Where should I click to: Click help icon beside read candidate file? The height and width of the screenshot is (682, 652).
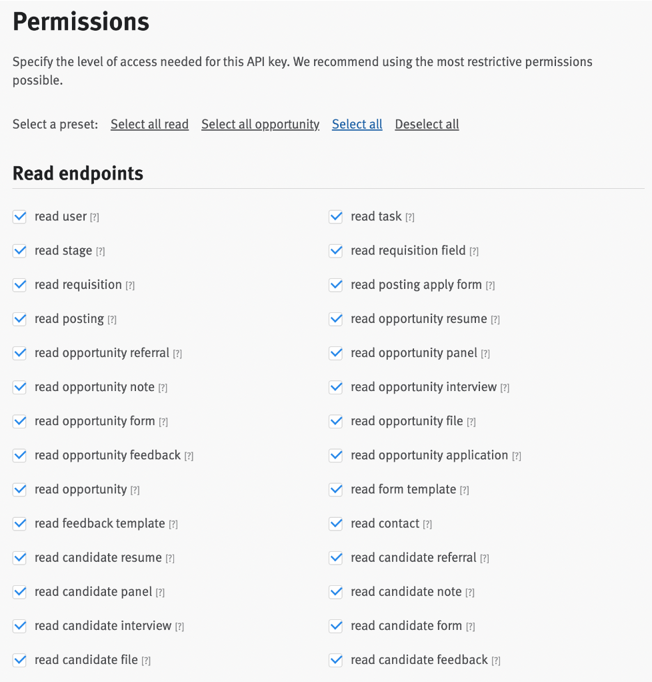click(x=146, y=661)
